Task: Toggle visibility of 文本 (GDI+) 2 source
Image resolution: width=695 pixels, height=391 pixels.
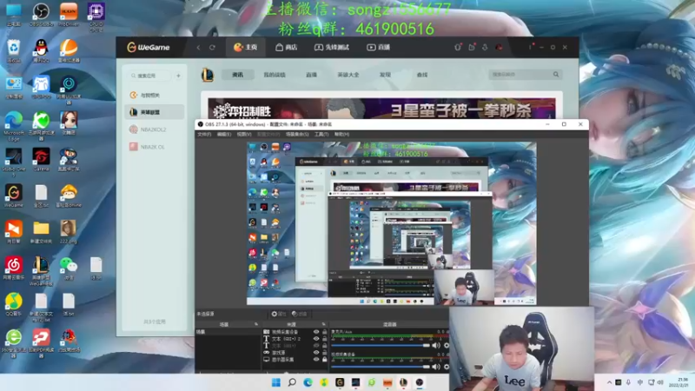Action: click(316, 339)
